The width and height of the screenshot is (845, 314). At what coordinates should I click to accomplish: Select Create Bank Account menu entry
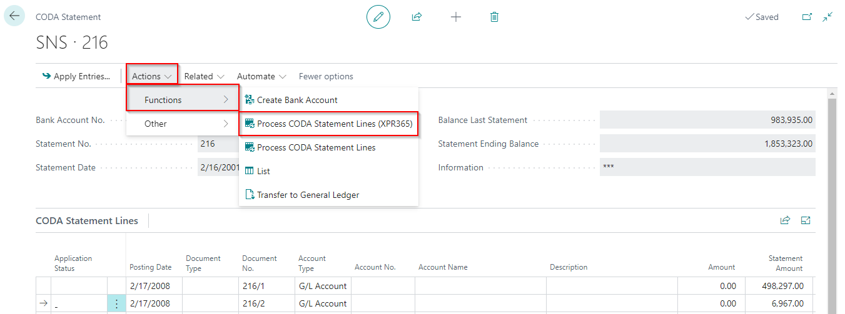click(328, 100)
